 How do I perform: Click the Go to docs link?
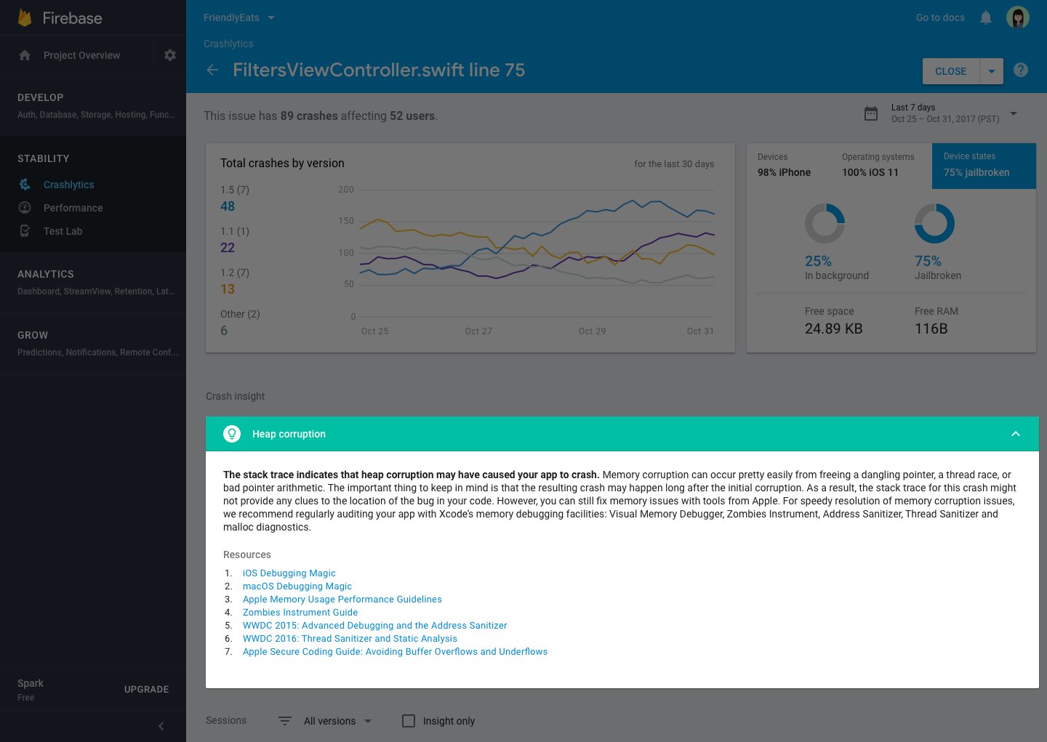pyautogui.click(x=940, y=17)
